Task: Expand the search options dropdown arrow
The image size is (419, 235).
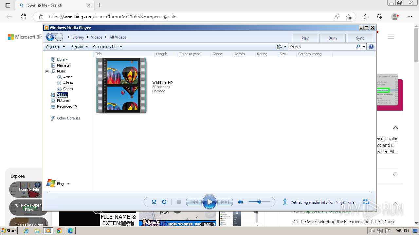Action: (364, 47)
